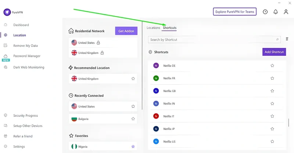The width and height of the screenshot is (294, 153).
Task: Click Residential United States entry text
Action: (x=86, y=43)
